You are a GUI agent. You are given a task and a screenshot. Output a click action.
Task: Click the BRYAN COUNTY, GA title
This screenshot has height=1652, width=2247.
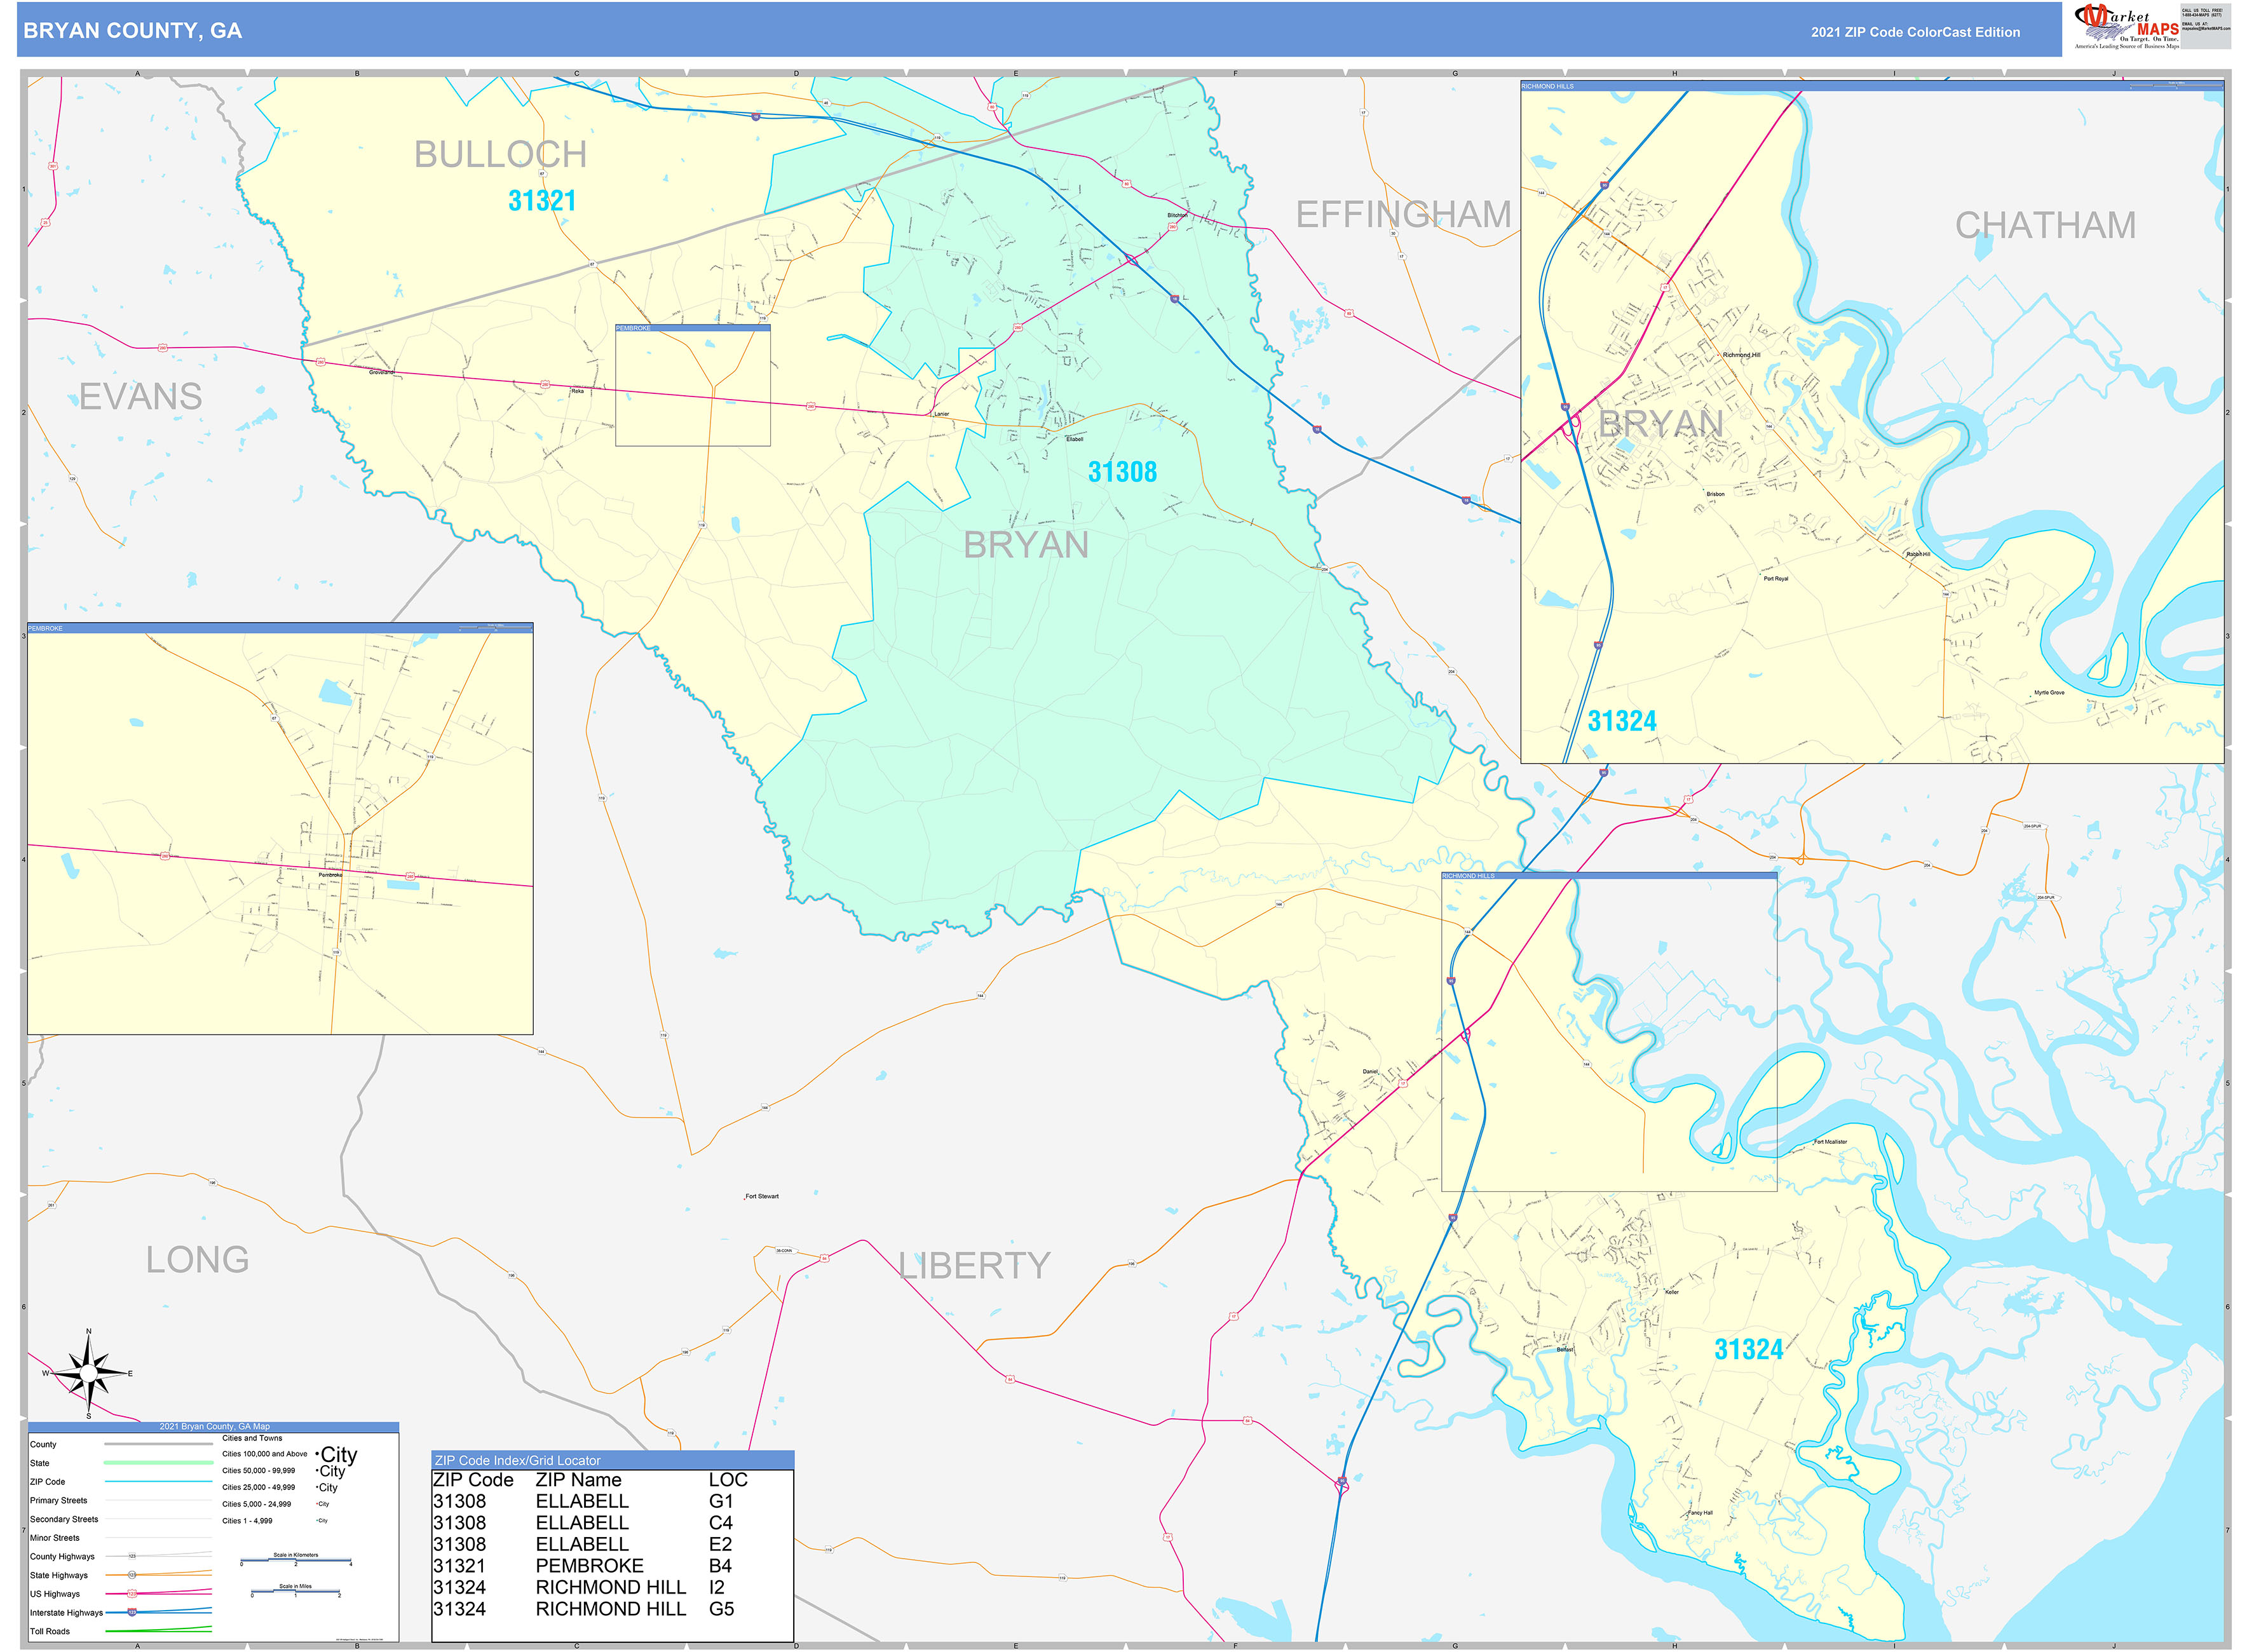coord(133,31)
